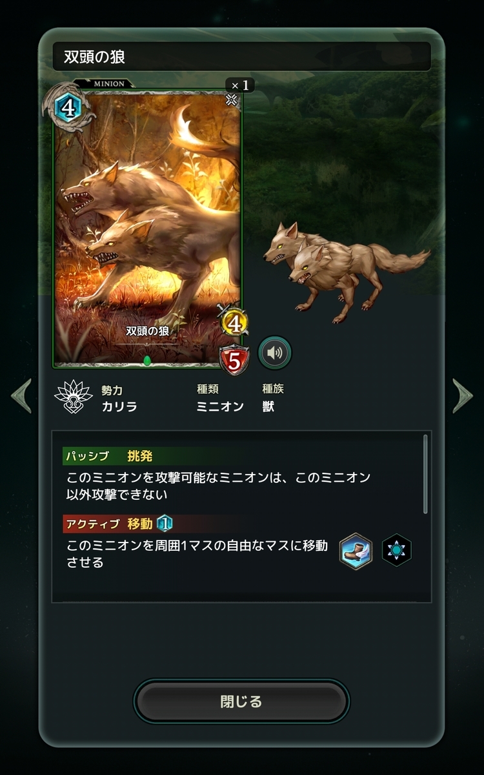Tap the hexagonal star target icon
Image resolution: width=484 pixels, height=775 pixels.
[396, 551]
